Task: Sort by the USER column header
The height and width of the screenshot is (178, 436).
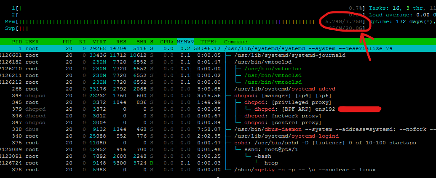Action: coord(32,42)
